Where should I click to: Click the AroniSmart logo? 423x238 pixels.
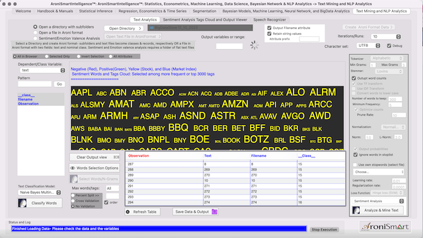[385, 227]
